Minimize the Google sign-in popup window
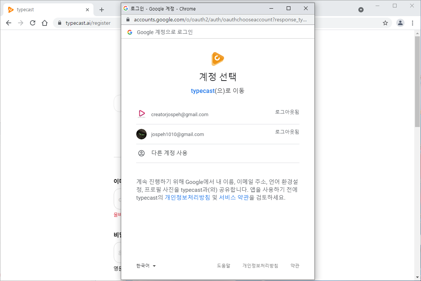 pyautogui.click(x=271, y=8)
